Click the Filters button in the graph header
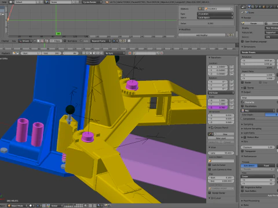The image size is (278, 208). [56, 41]
